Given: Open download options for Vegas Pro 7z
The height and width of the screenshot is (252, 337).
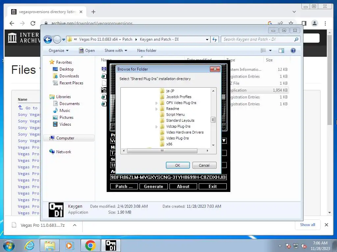Looking at the screenshot, I should (x=75, y=225).
